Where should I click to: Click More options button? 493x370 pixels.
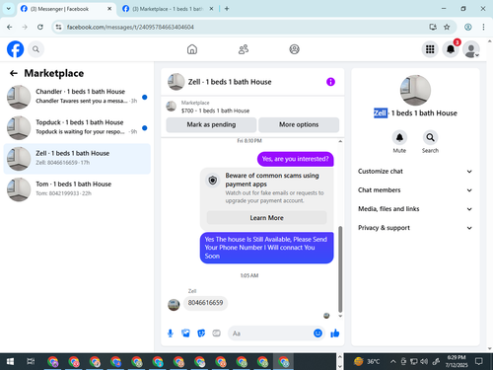point(299,124)
